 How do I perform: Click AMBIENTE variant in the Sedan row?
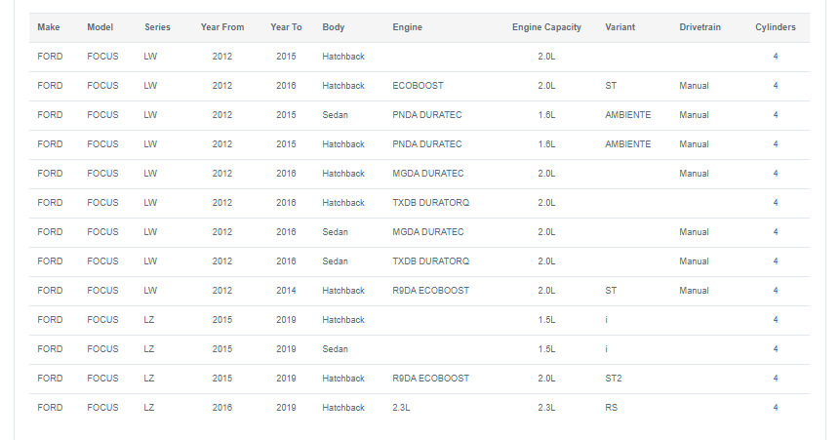tap(627, 115)
